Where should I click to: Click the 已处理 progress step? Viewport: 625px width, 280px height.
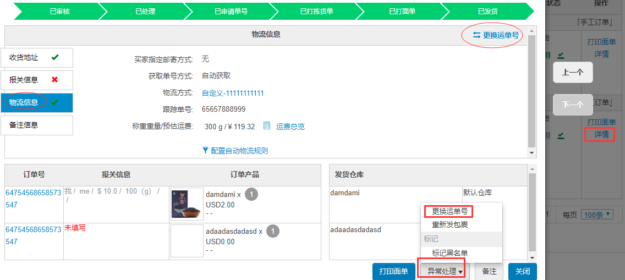pyautogui.click(x=145, y=11)
